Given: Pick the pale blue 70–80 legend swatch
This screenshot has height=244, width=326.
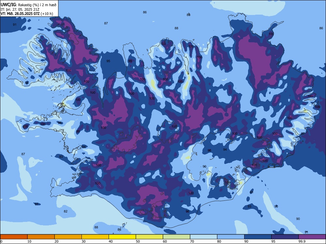Looking at the screenshot, I should [204, 237].
